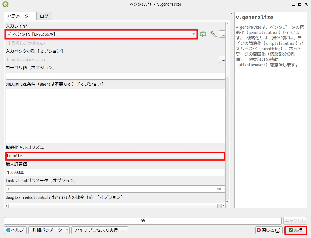
Task: Maximize the v.generalize window
Action: [300, 4]
